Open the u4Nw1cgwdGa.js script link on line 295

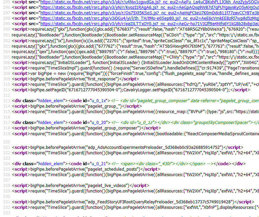click(149, 2)
